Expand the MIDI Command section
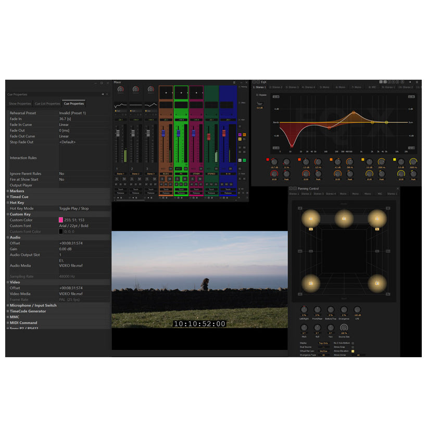Viewport: 427px width, 427px height. pos(8,323)
